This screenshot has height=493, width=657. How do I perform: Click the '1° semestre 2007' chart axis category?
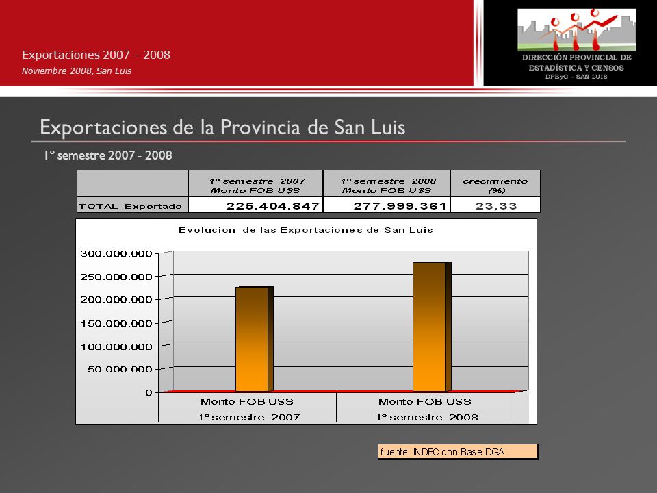[x=249, y=418]
